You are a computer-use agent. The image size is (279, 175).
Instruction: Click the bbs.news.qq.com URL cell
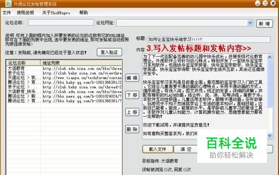pyautogui.click(x=82, y=96)
